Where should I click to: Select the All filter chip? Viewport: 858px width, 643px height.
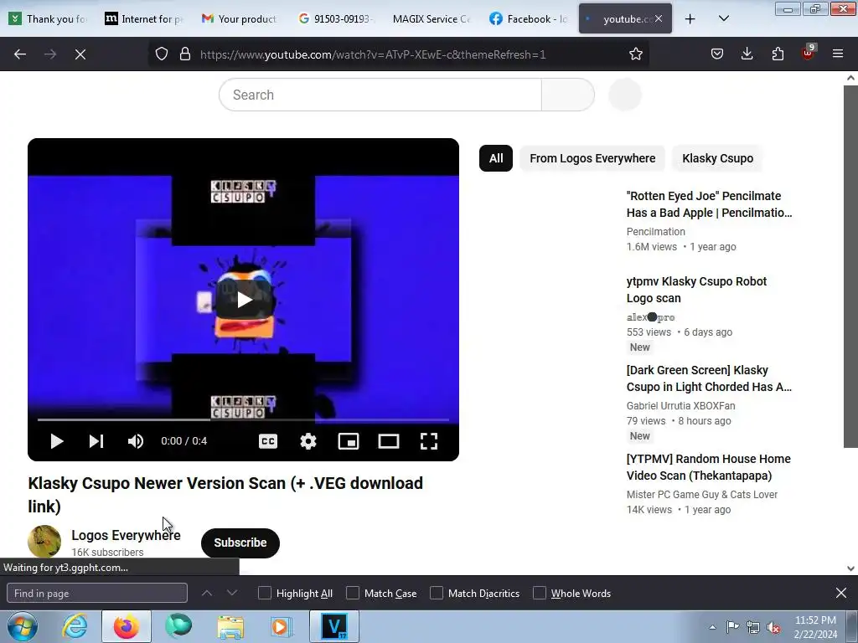pyautogui.click(x=496, y=158)
